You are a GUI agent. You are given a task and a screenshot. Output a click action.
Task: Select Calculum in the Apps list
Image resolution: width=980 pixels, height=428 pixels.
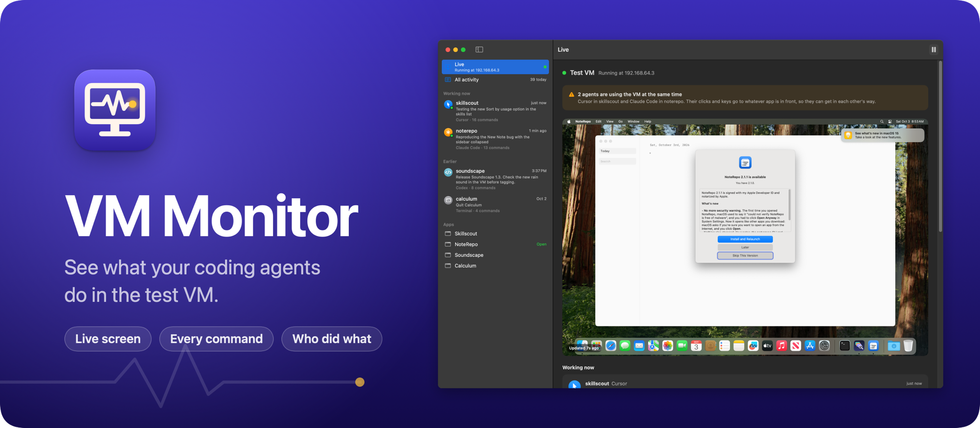coord(495,266)
